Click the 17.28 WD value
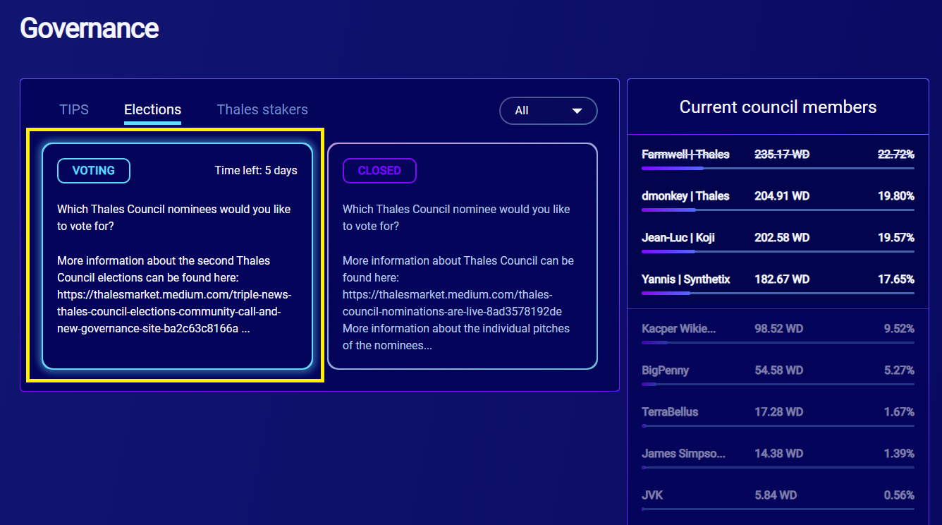The height and width of the screenshot is (525, 942). click(778, 412)
